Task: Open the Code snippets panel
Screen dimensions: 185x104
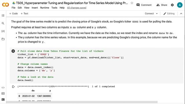Action: pos(3,88)
